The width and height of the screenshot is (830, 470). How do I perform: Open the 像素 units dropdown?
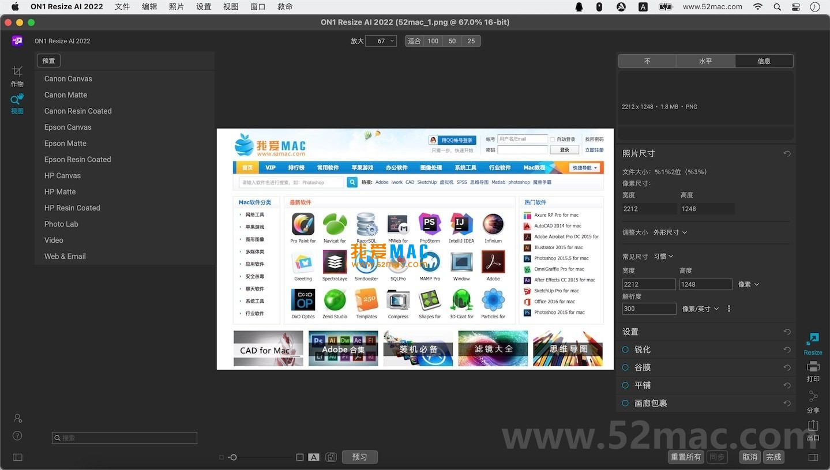point(749,284)
